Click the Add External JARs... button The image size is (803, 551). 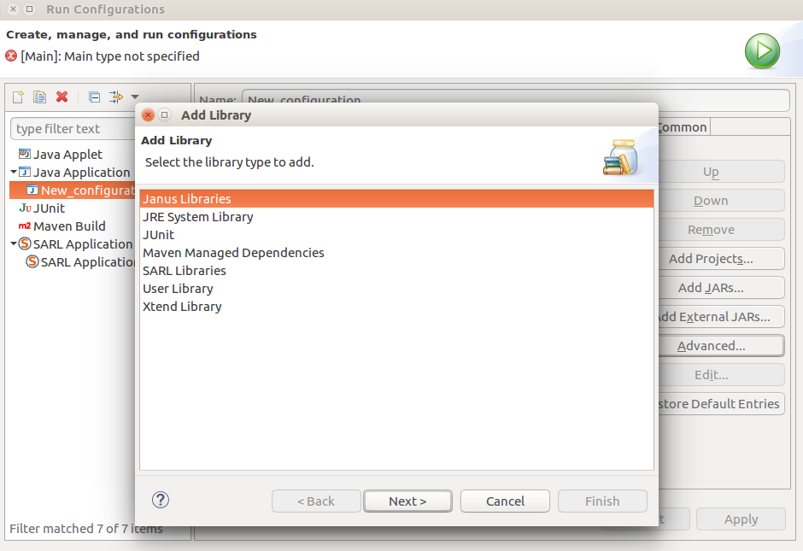pyautogui.click(x=720, y=317)
